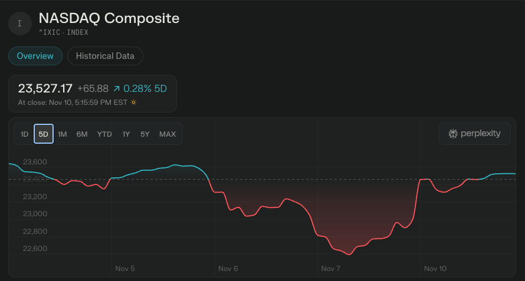Click the Nov 7 axis label
This screenshot has height=281, width=525.
point(331,269)
